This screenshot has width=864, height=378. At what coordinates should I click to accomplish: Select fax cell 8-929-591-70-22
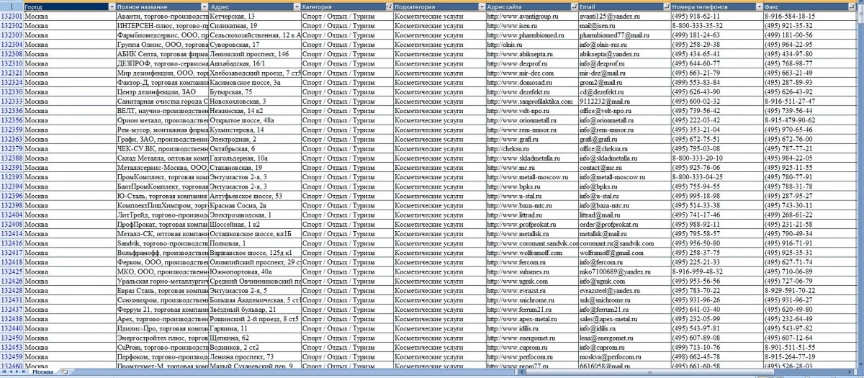[x=809, y=291]
